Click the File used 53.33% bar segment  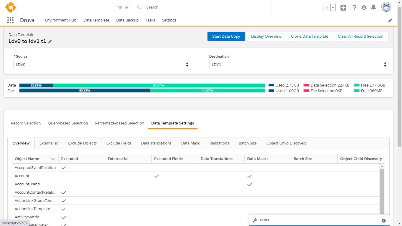(x=85, y=91)
